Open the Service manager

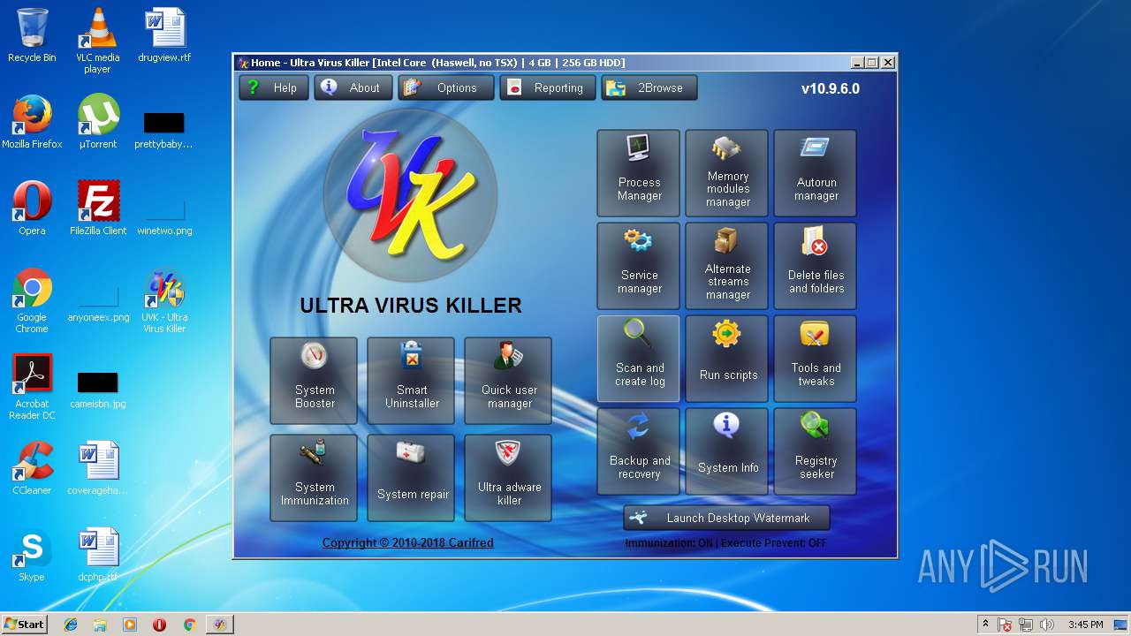[x=639, y=266]
